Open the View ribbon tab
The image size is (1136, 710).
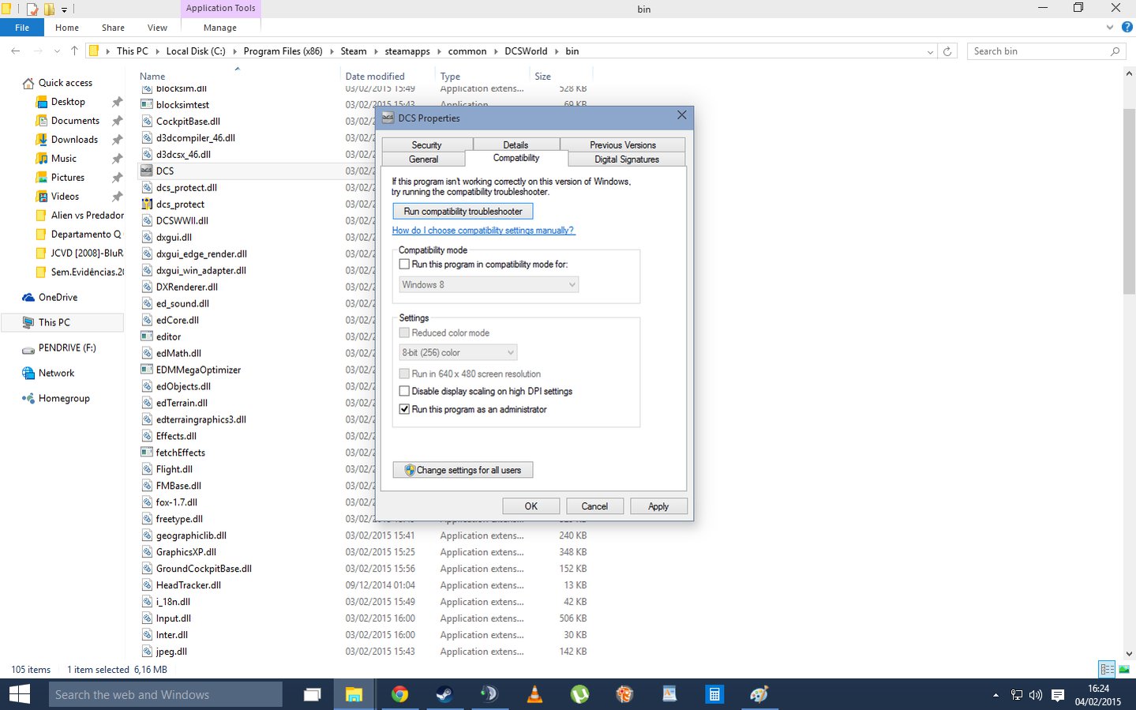157,28
